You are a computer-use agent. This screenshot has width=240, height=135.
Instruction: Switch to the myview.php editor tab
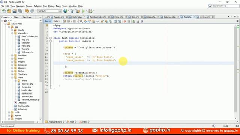(x=205, y=17)
